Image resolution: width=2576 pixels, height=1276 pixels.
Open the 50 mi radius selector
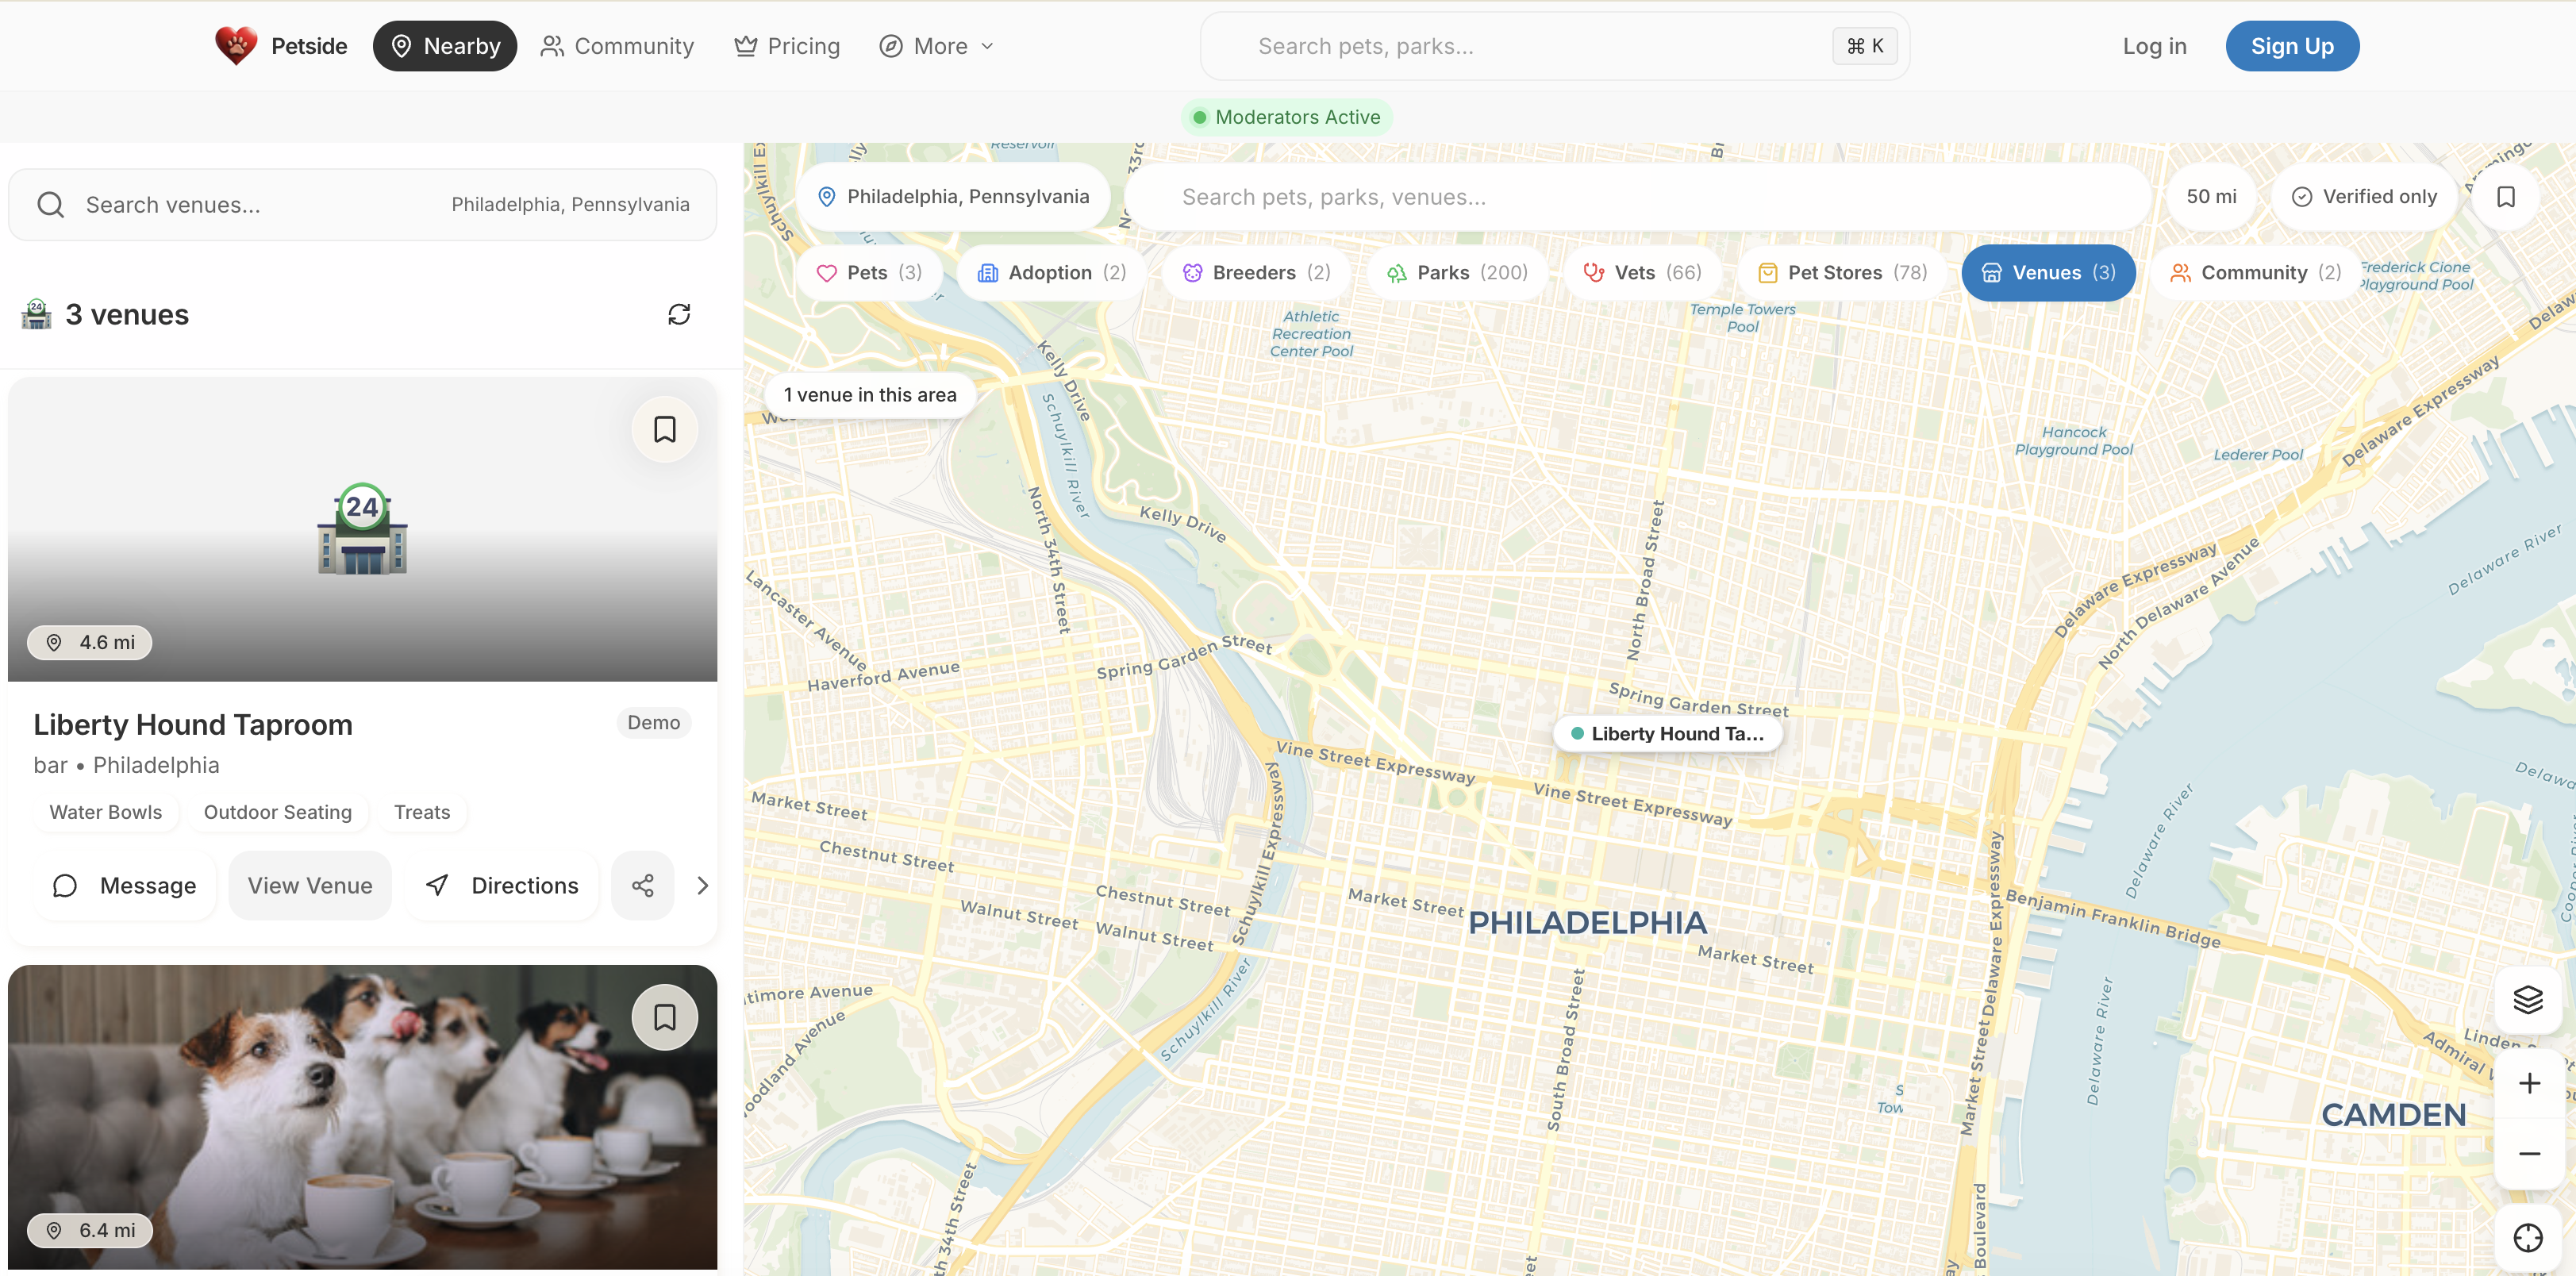coord(2211,196)
